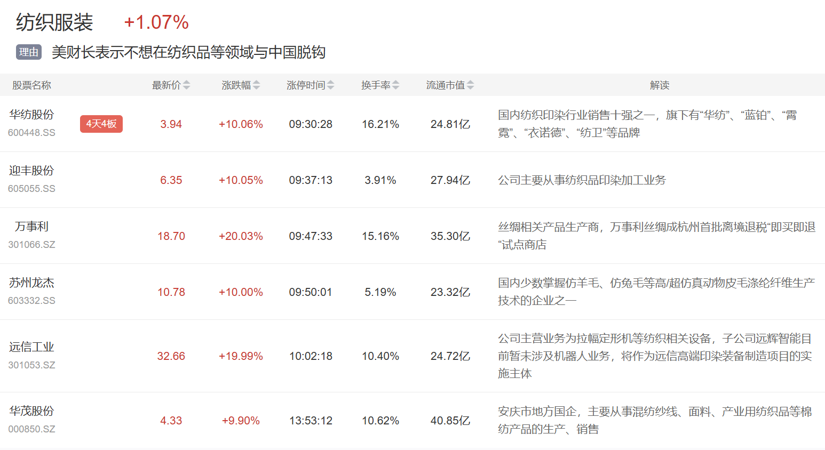825x450 pixels.
Task: Open 迎丰股份 stock details
Action: coord(31,171)
